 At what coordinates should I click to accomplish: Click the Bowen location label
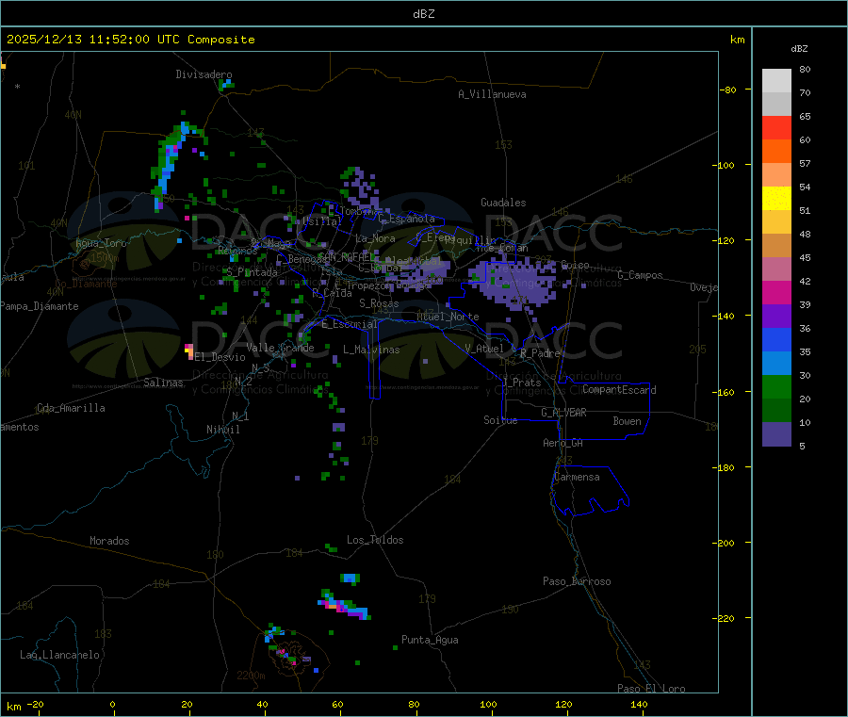point(627,421)
